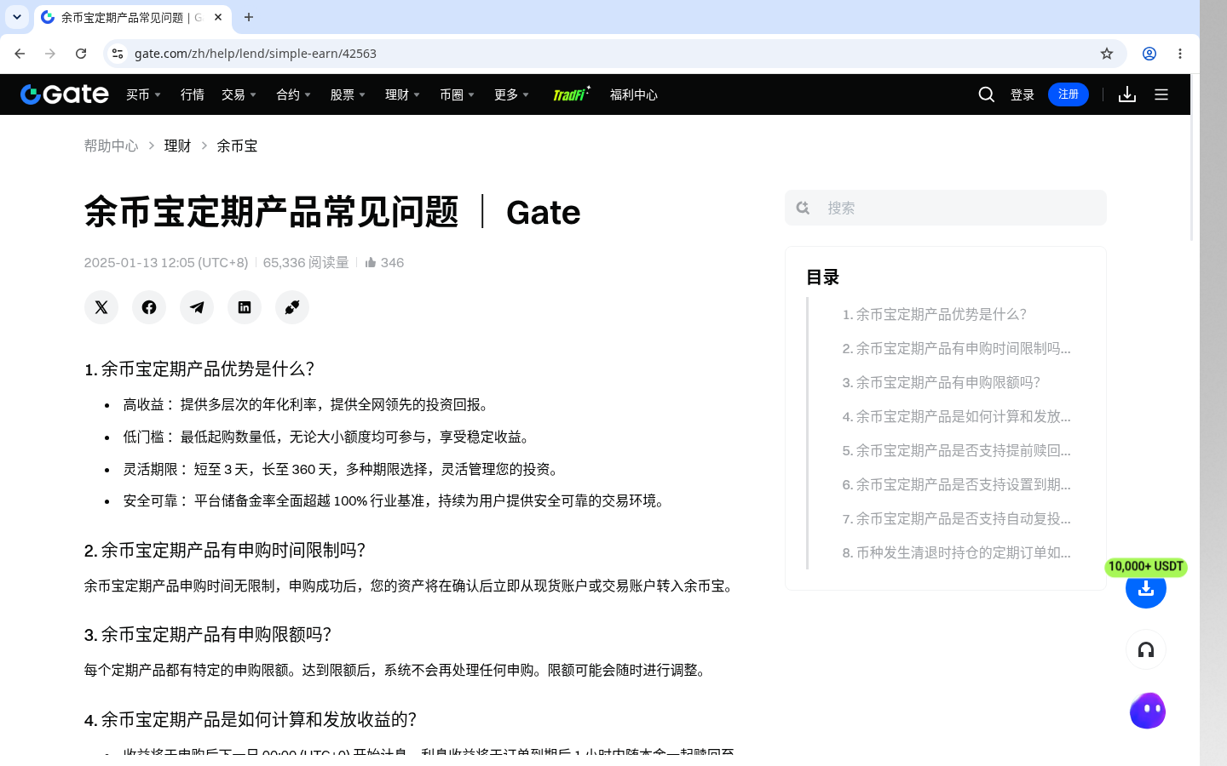Screen dimensions: 1227x766
Task: Jump to 目录 item 8 币种发生清退
Action: pyautogui.click(x=956, y=552)
